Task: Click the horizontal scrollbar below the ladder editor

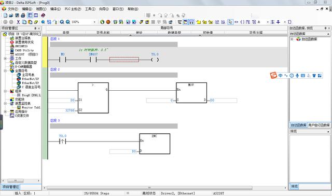Action: [149, 188]
